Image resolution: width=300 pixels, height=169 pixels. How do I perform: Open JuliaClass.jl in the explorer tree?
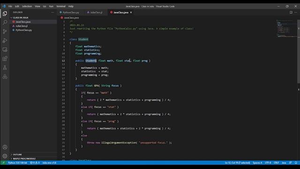tap(22, 26)
